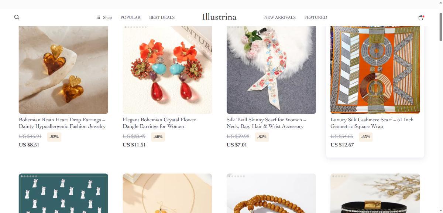Click the grid icon beside Shop
Image resolution: width=443 pixels, height=213 pixels.
(x=98, y=17)
